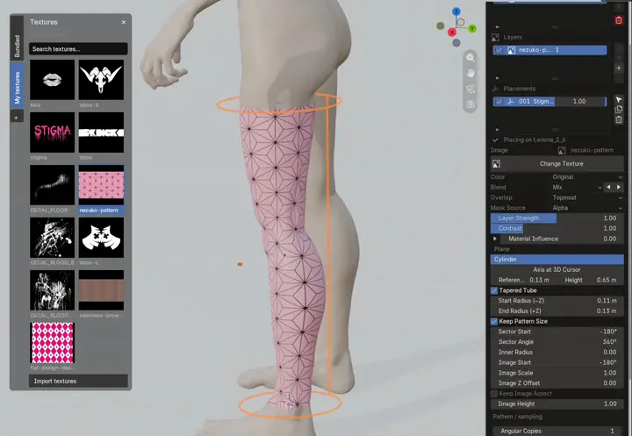Click the Image Height 1.00 field
Screen dimensions: 632x436
[557, 404]
